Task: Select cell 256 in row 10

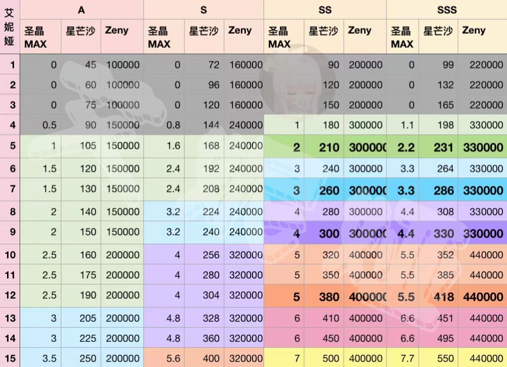Action: pos(204,255)
